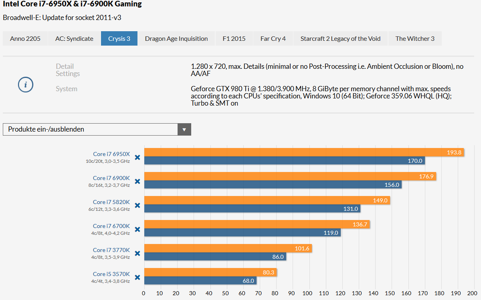Remove Core i7 5820K from chart
The width and height of the screenshot is (481, 300).
point(137,206)
